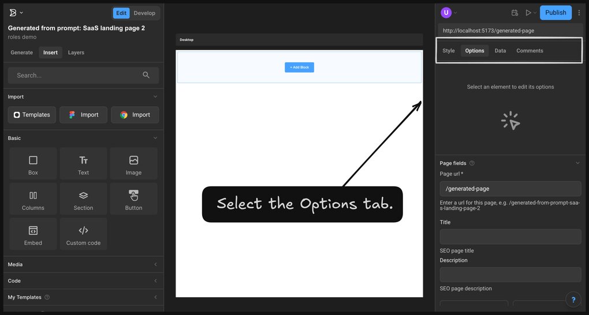Click the Desktop breakpoint label
Image resolution: width=589 pixels, height=315 pixels.
tap(187, 40)
